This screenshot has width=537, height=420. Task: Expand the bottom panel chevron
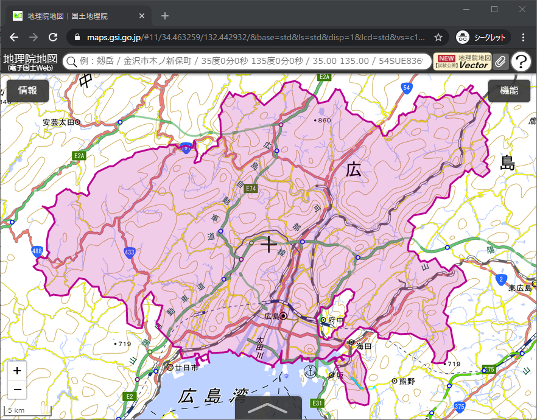coord(268,408)
